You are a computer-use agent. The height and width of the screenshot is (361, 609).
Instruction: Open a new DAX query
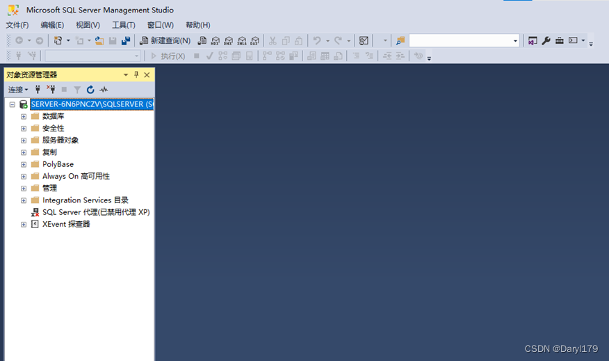pyautogui.click(x=254, y=40)
